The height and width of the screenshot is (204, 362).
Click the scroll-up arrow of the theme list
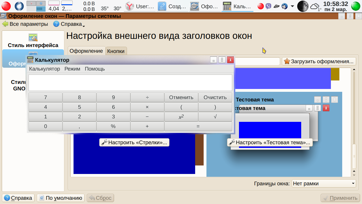tap(354, 70)
